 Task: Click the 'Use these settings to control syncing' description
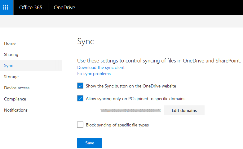[x=159, y=61]
